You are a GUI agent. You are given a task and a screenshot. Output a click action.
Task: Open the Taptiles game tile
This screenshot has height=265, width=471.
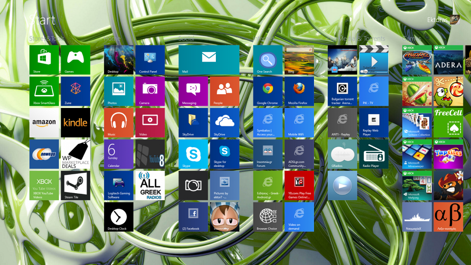[448, 154]
